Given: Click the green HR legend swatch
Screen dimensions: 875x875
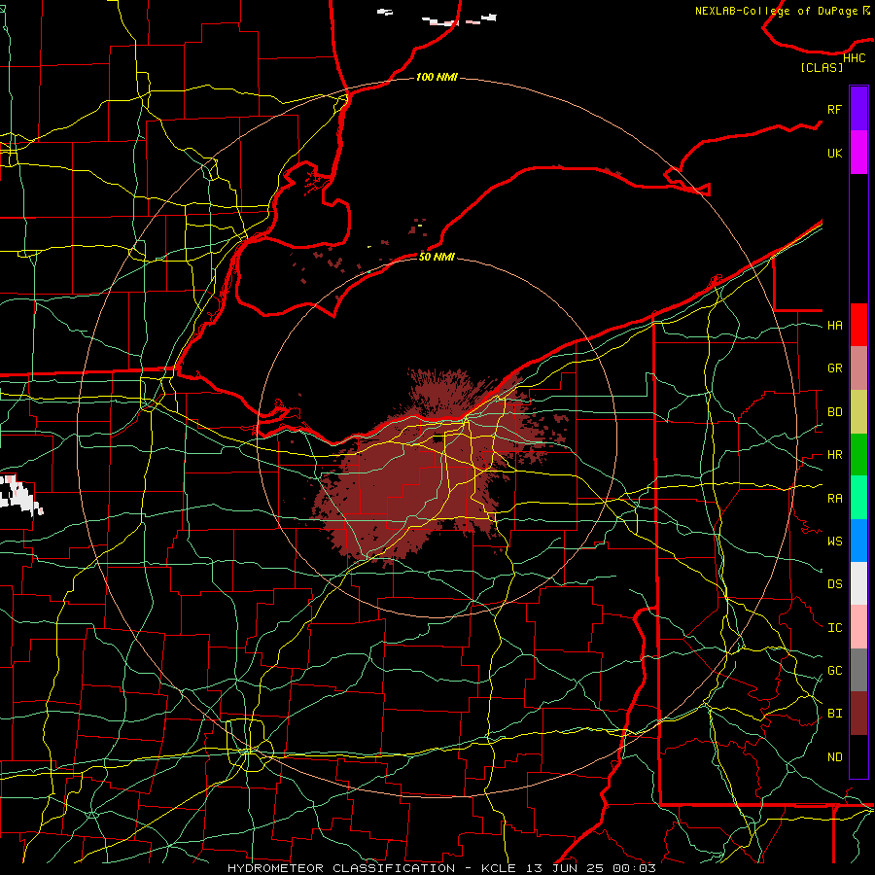Looking at the screenshot, I should coord(858,455).
